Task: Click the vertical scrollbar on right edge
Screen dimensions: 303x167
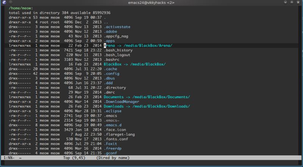Action: [x=300, y=80]
